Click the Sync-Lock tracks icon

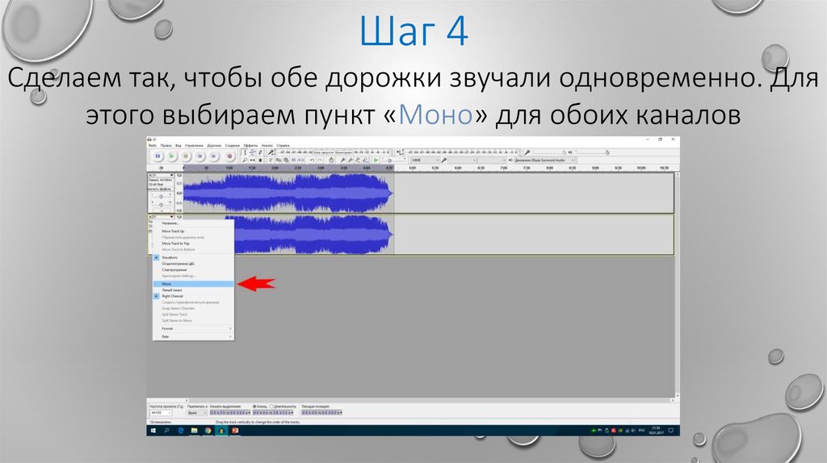[331, 161]
